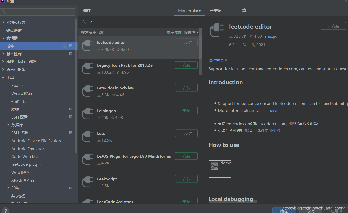Expand the 构建、执行、部署 group

pos(3,62)
